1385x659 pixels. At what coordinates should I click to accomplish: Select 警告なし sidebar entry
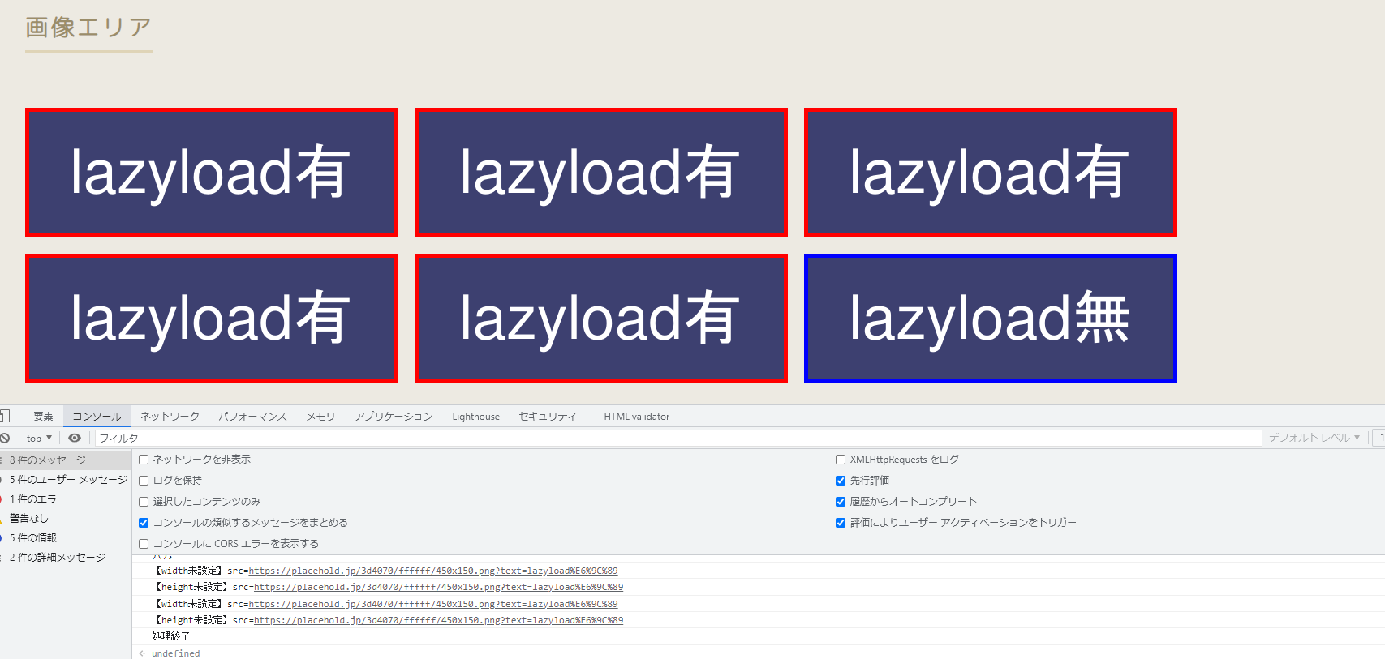pyautogui.click(x=66, y=519)
